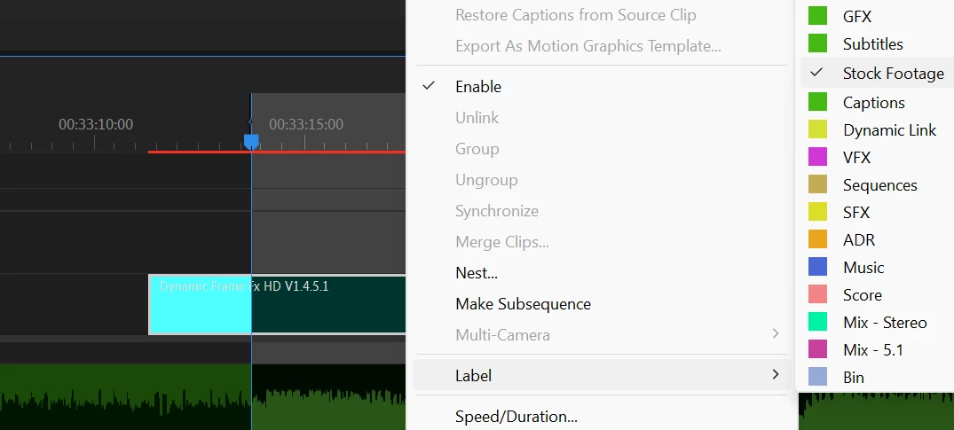Apply the blue Music label
The height and width of the screenshot is (430, 954).
pos(817,267)
